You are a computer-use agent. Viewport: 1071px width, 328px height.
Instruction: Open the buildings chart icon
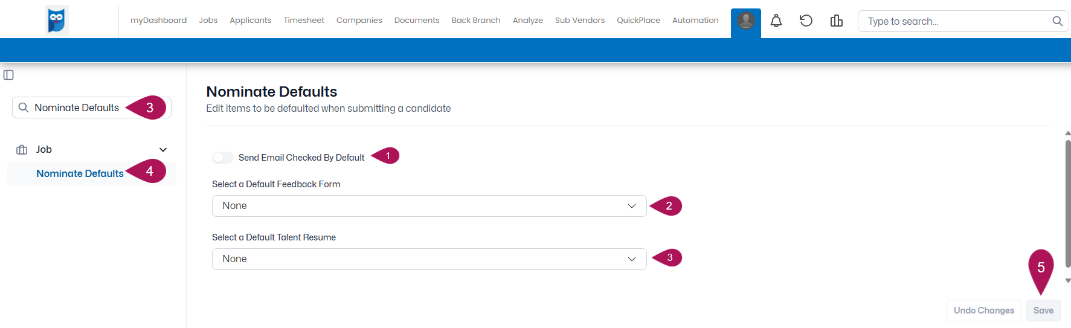(x=837, y=21)
